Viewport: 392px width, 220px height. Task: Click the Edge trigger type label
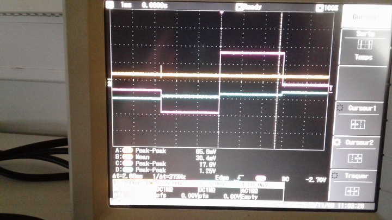(x=222, y=178)
